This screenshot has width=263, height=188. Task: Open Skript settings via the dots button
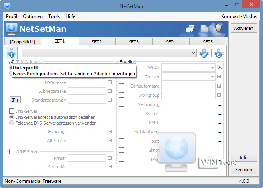tap(219, 151)
